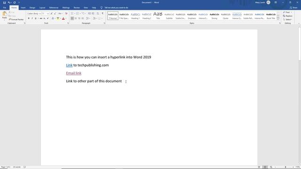This screenshot has height=169, width=301.
Task: Open the Change Case dropdown
Action: 60,14
